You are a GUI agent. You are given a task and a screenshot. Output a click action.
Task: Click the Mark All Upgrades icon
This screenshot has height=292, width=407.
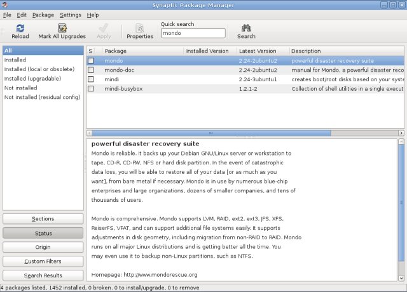pyautogui.click(x=62, y=28)
